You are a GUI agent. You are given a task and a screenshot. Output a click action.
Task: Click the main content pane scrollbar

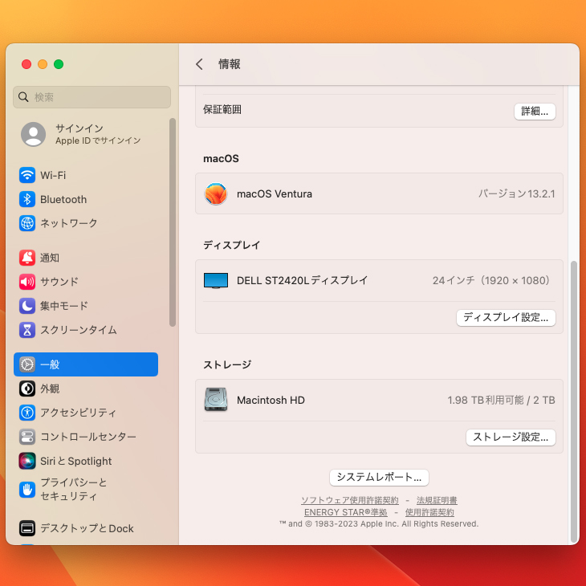(x=574, y=401)
